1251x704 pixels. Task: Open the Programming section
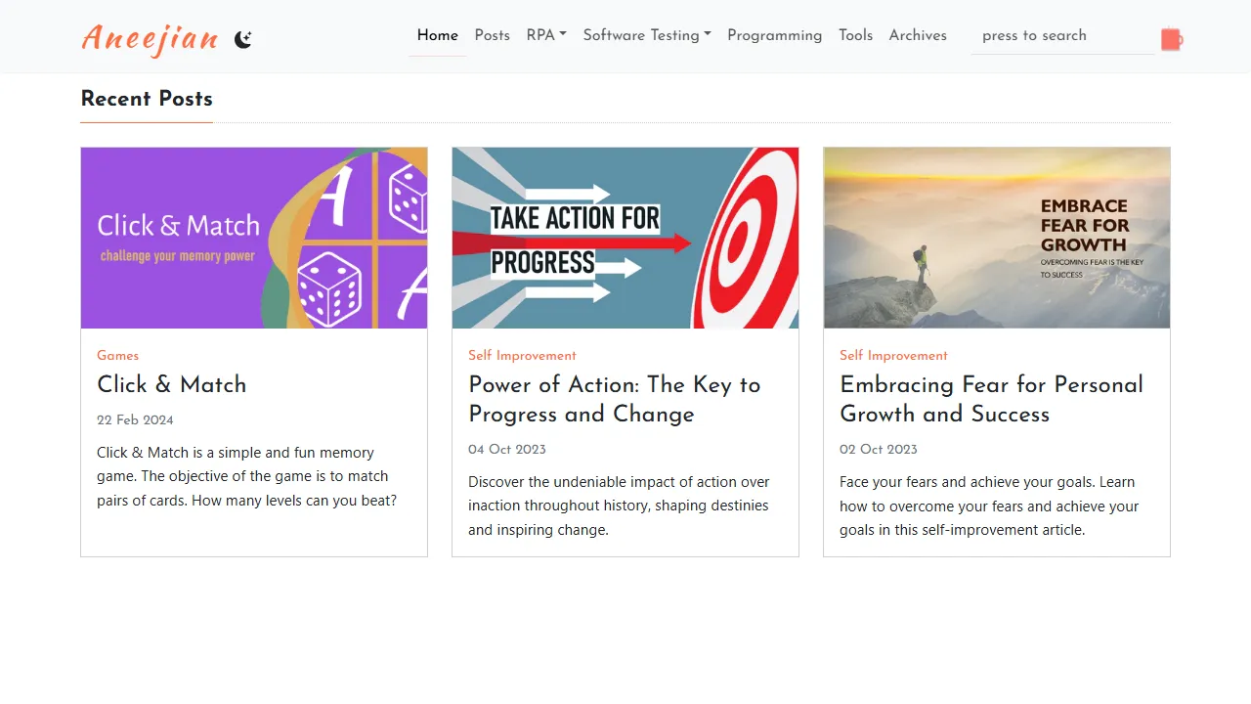point(775,35)
